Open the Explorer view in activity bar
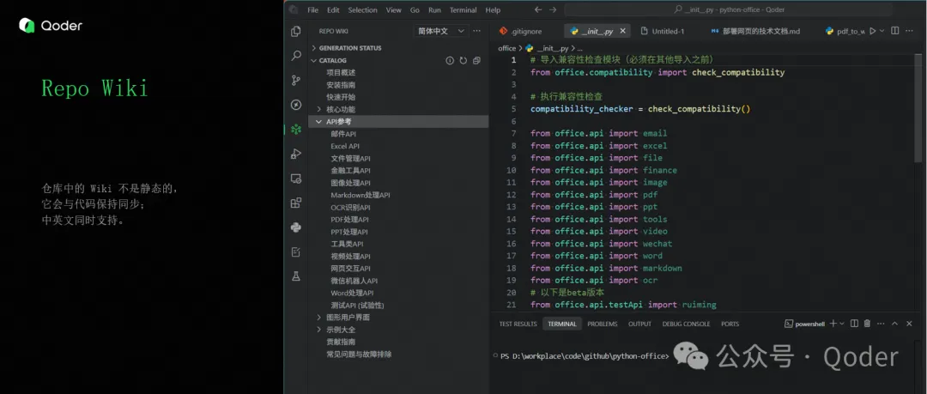The width and height of the screenshot is (927, 394). 296,32
